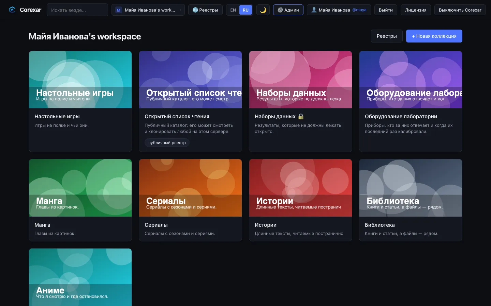Switch language to RU
Image resolution: width=491 pixels, height=306 pixels.
pos(245,10)
